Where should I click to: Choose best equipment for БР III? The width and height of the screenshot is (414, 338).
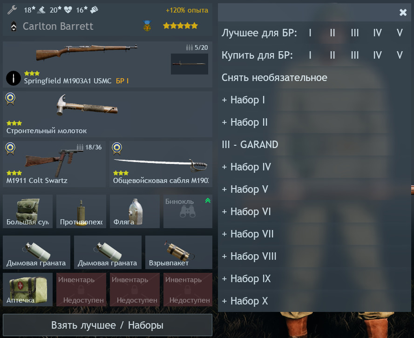(354, 33)
